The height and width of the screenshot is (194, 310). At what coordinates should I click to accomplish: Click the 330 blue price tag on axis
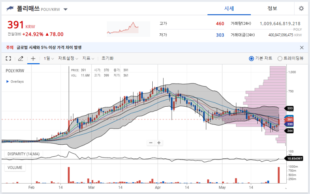point(289,124)
